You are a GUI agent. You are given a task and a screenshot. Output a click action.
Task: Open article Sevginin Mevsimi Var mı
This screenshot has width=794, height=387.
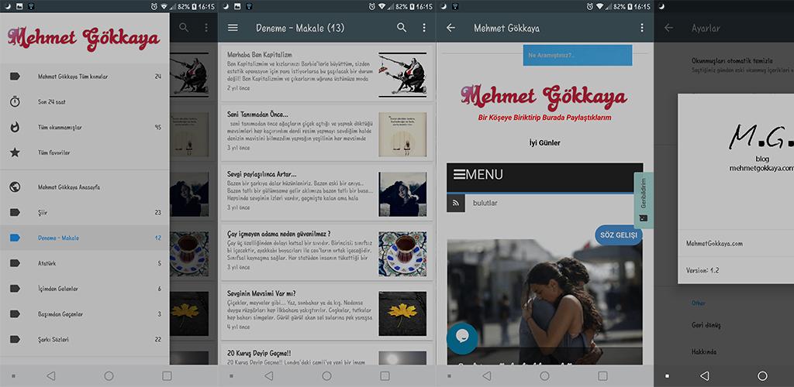[327, 311]
